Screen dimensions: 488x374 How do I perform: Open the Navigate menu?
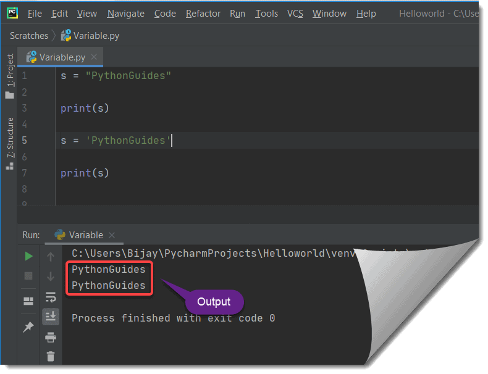click(x=126, y=14)
